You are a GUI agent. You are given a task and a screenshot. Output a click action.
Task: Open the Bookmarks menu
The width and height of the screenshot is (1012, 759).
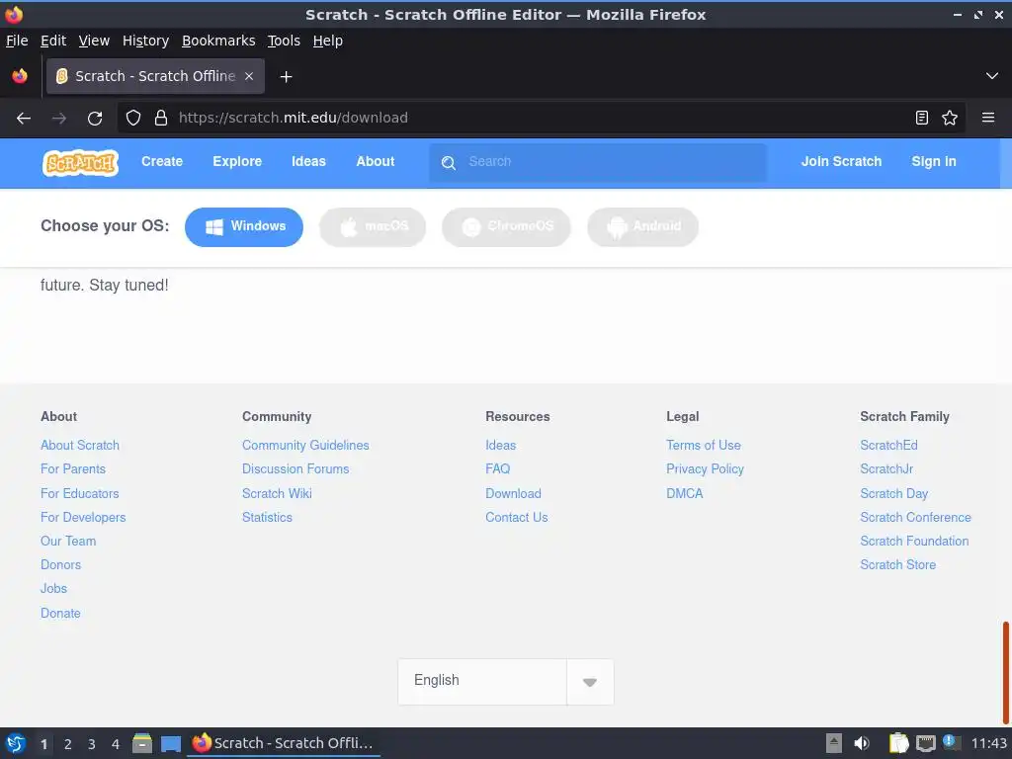pos(218,41)
